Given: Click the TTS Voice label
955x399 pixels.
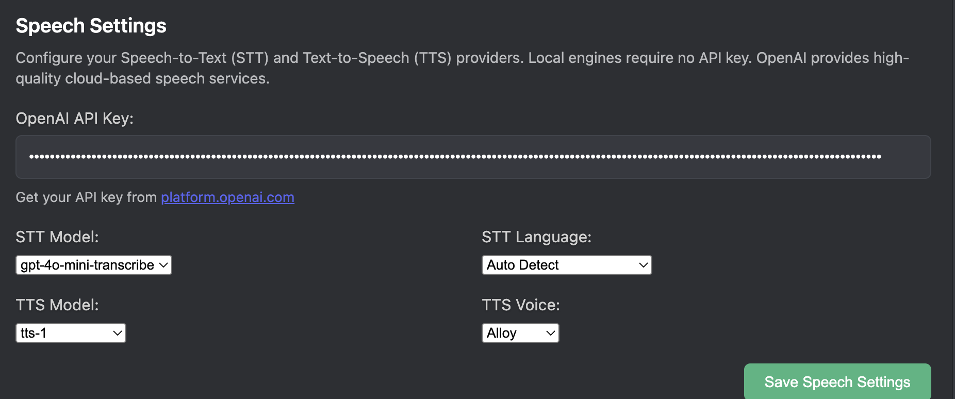Looking at the screenshot, I should [520, 305].
